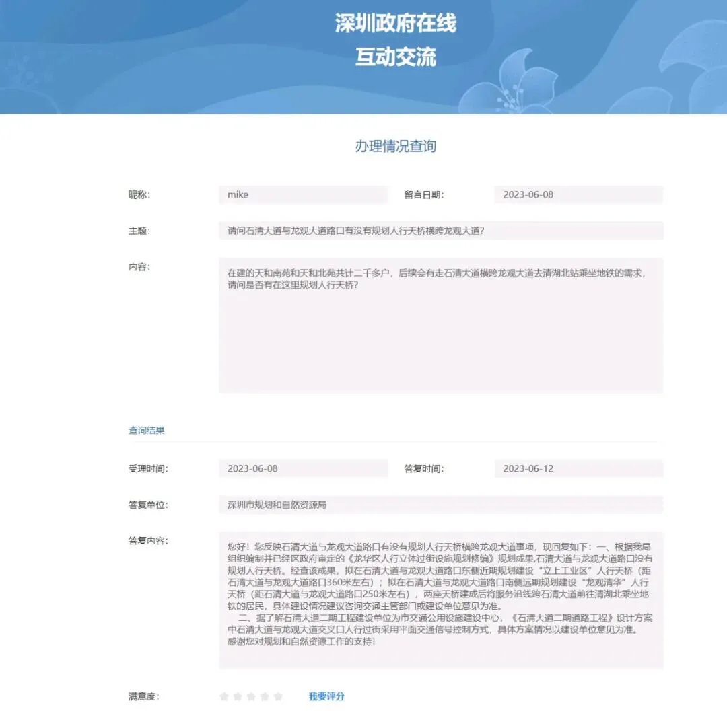727x726 pixels.
Task: Click the 内容 label
Action: click(139, 267)
